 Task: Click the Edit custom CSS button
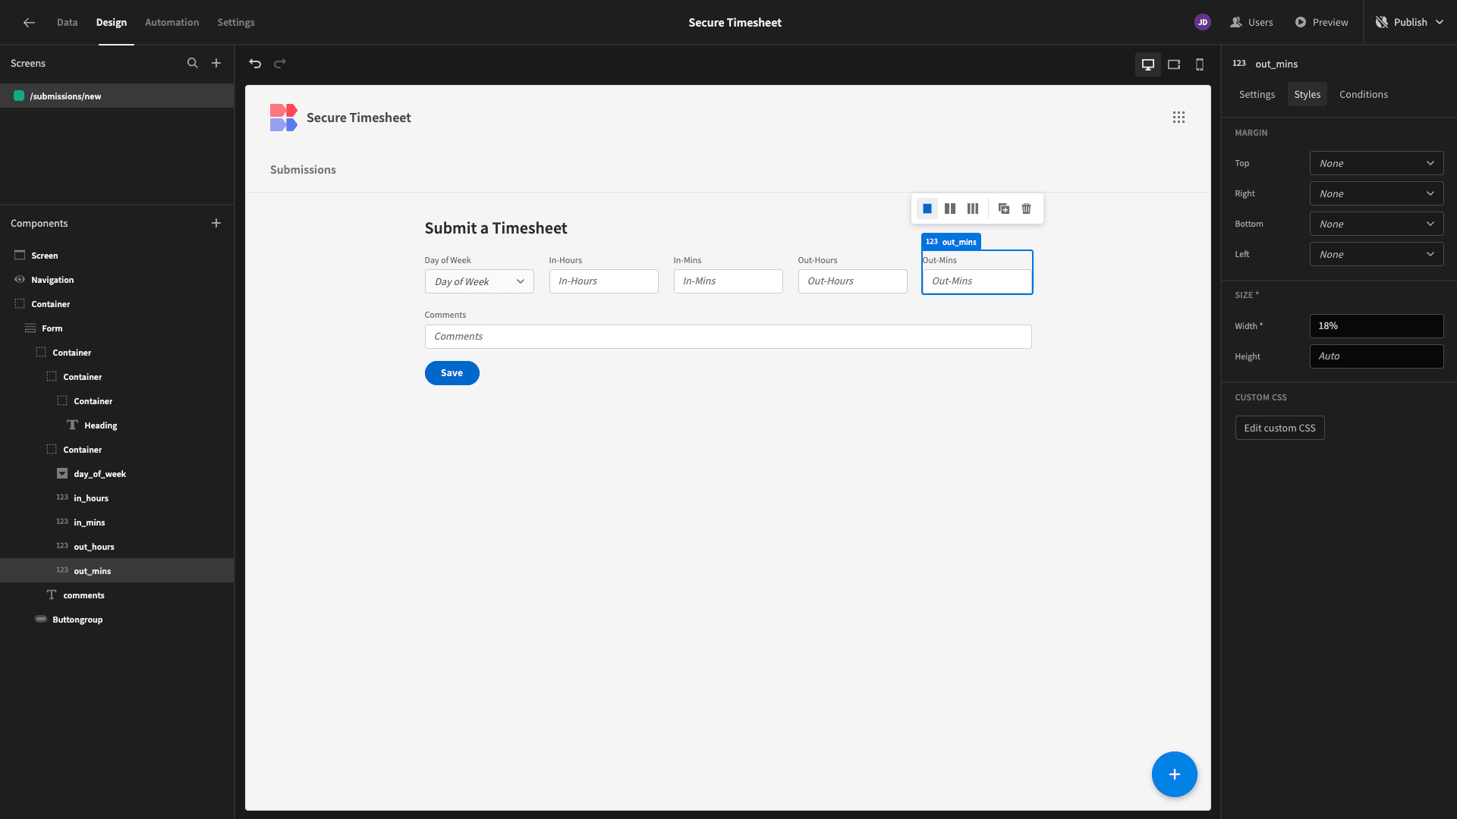click(x=1280, y=428)
